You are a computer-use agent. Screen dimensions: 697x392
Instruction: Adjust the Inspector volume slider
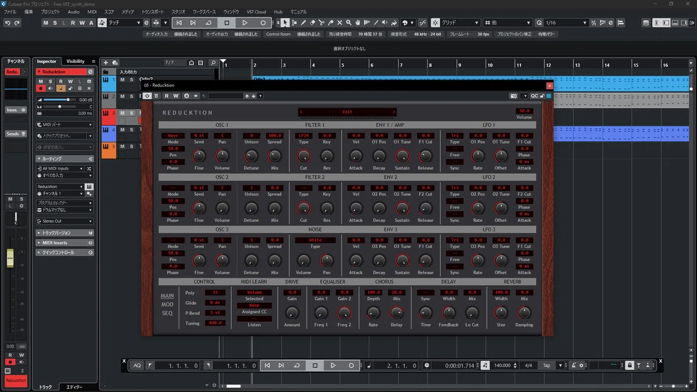point(60,100)
